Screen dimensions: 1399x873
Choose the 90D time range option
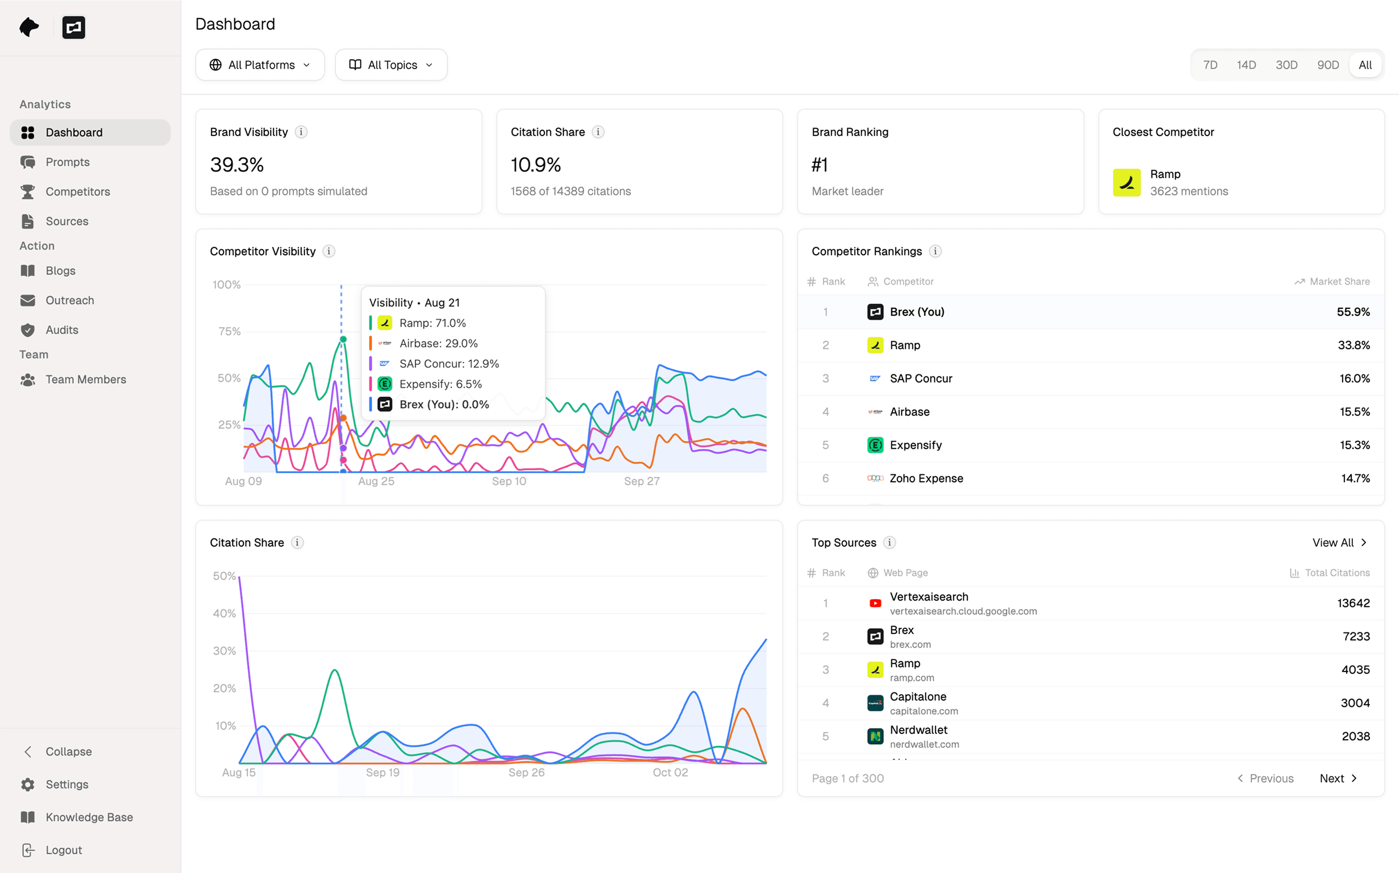click(1327, 65)
